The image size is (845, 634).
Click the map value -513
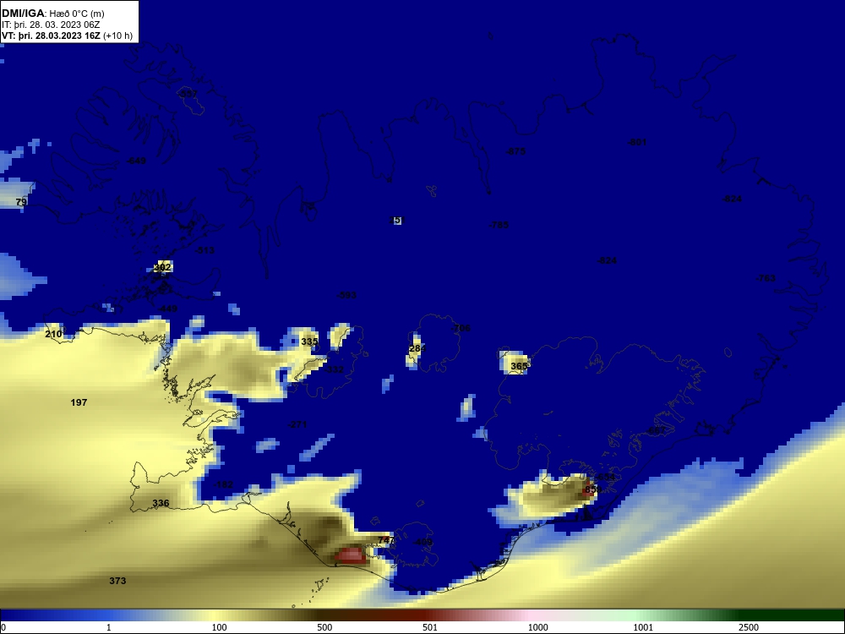204,250
